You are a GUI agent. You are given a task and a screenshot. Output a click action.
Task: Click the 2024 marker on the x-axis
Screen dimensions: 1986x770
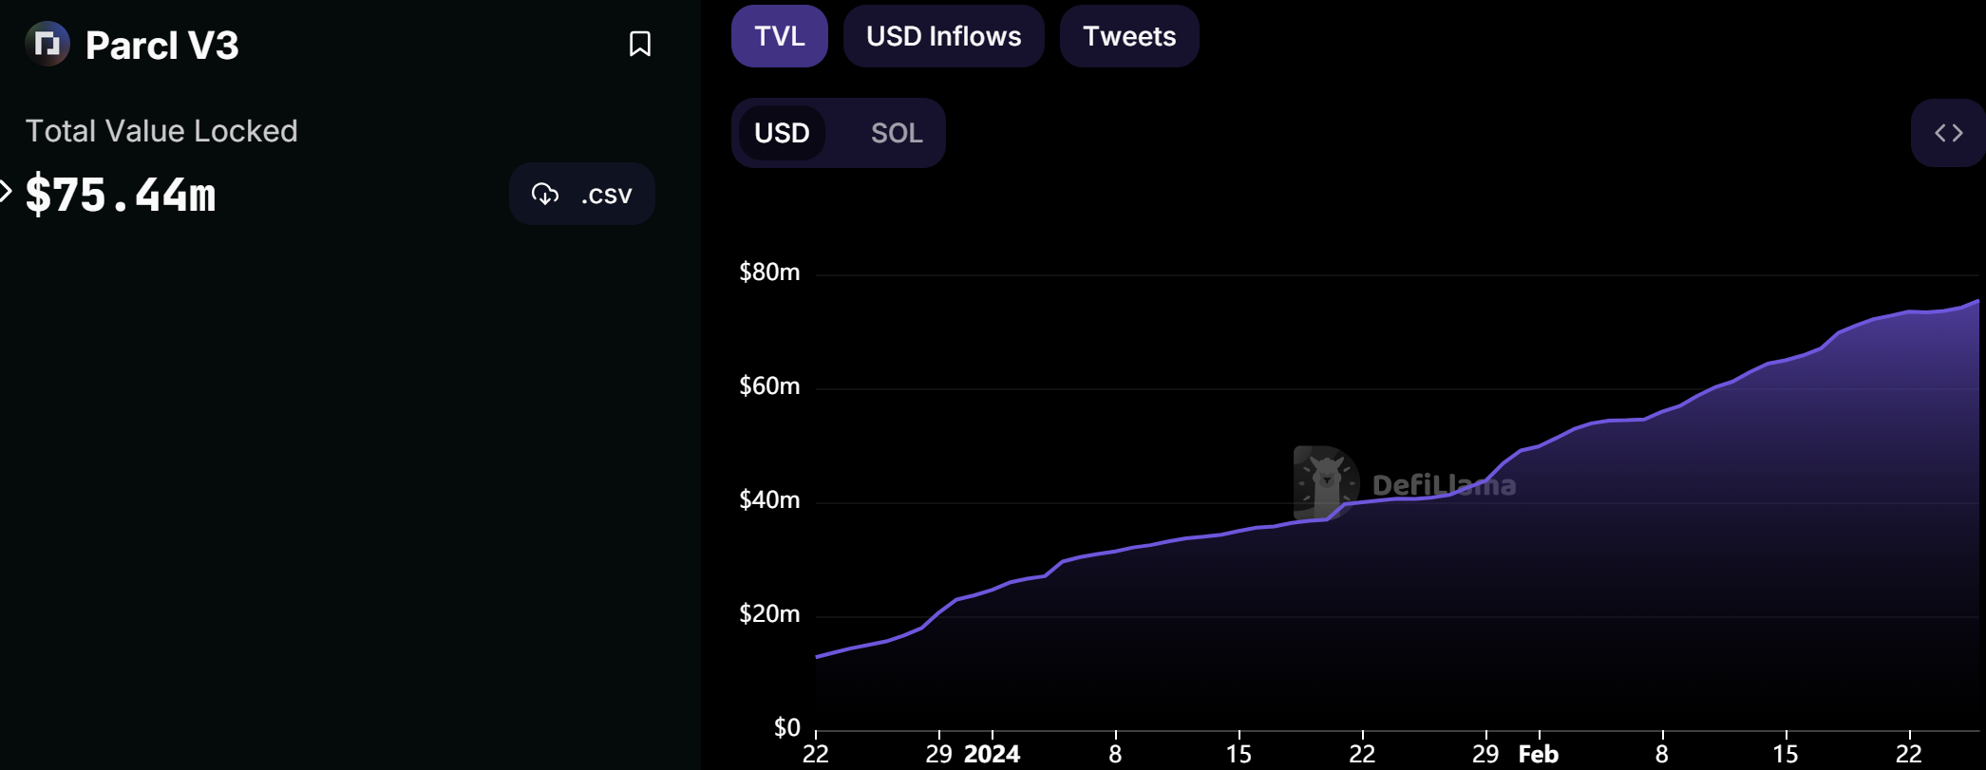click(992, 754)
